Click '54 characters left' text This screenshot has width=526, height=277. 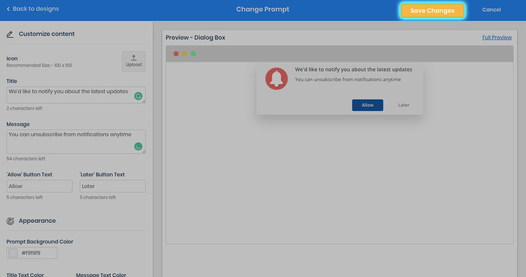26,158
